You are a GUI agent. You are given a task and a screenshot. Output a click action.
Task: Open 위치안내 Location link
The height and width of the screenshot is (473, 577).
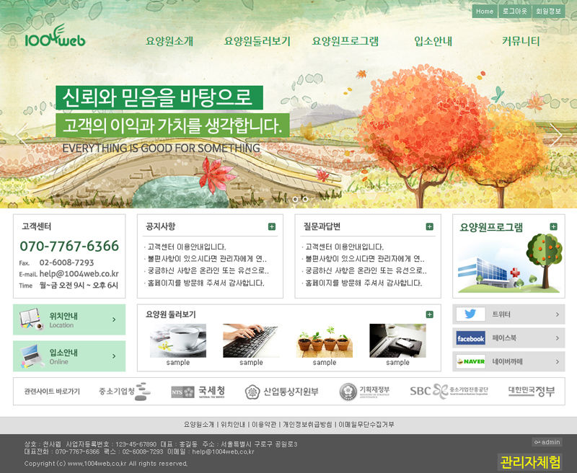pos(69,319)
